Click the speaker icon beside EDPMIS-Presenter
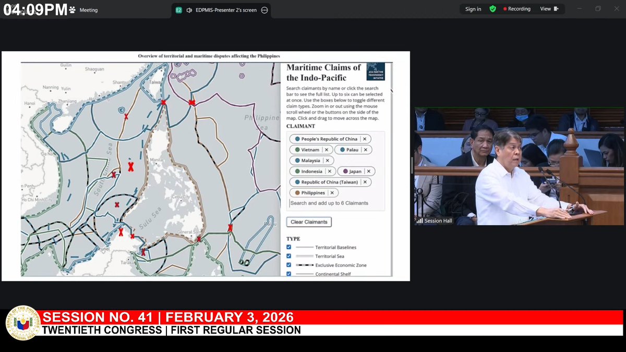Screen dimensions: 626x352 point(189,10)
